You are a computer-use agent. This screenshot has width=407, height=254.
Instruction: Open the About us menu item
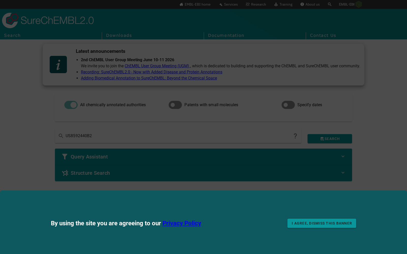click(310, 4)
